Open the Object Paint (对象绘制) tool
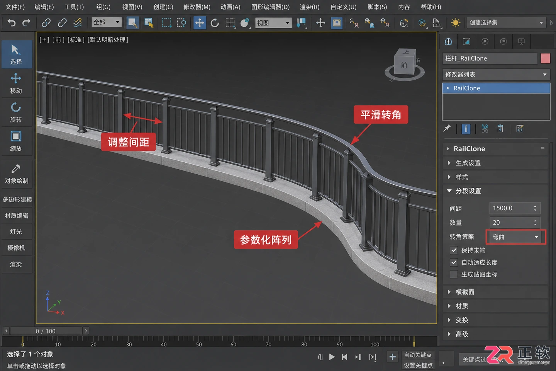The width and height of the screenshot is (556, 371). pos(16,174)
